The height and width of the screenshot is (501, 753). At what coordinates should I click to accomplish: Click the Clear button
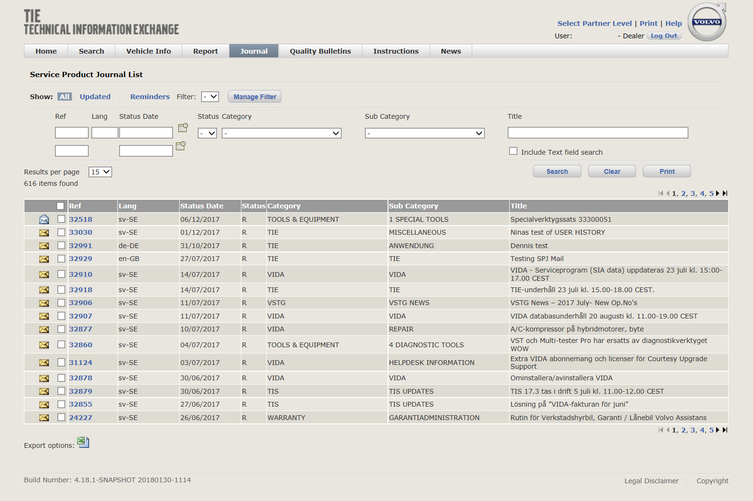coord(612,171)
